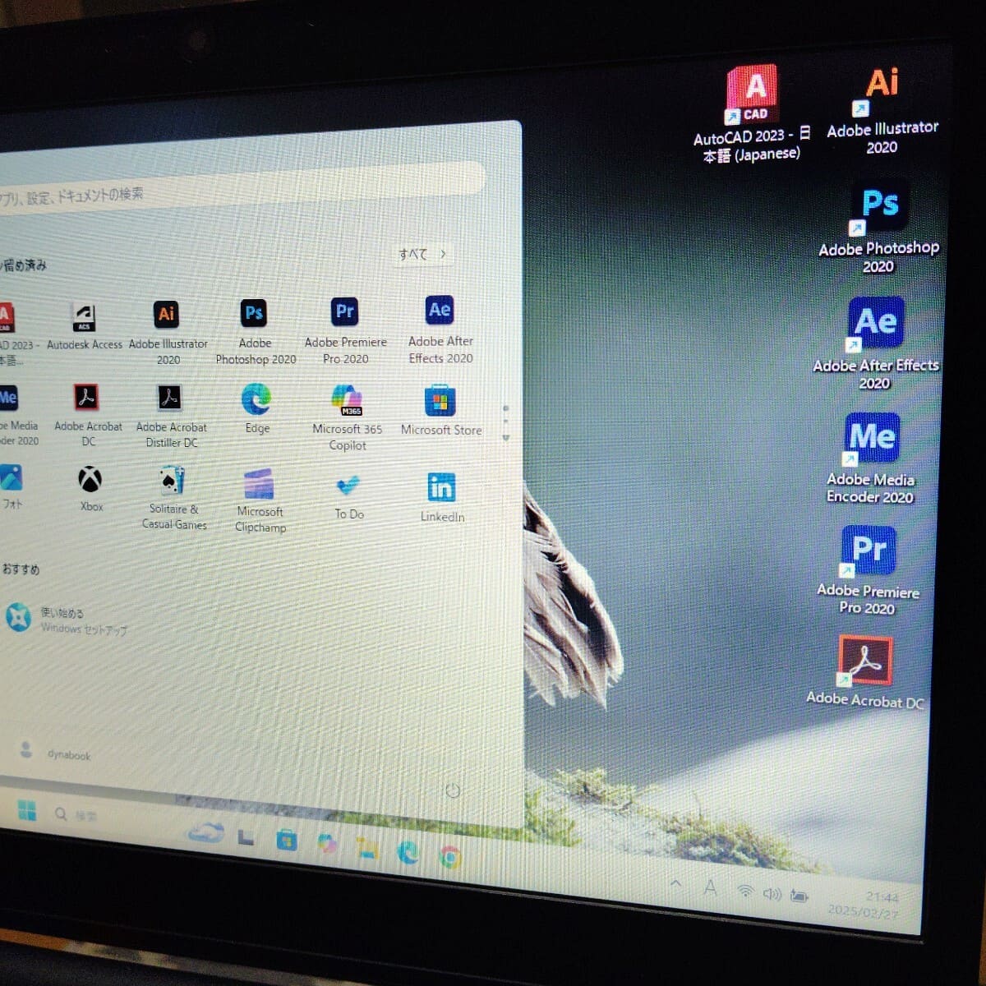Open Adobe Illustrator 2020 pinned app
This screenshot has width=986, height=986.
168,333
